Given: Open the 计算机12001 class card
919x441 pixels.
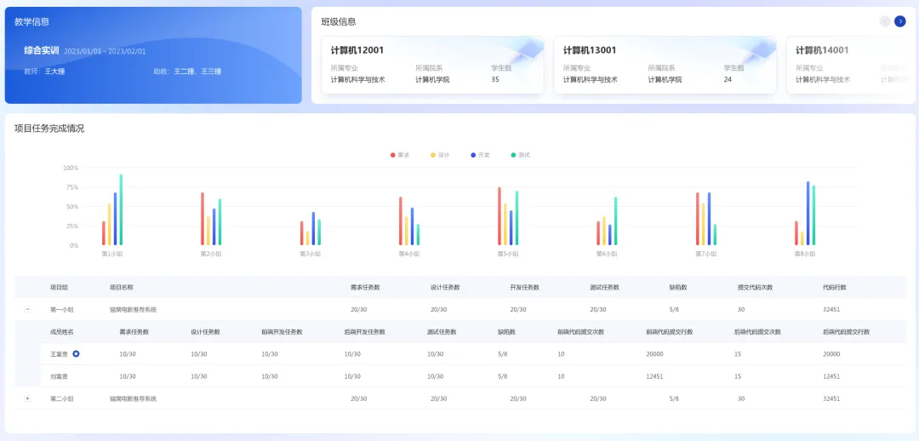Looking at the screenshot, I should pyautogui.click(x=432, y=65).
